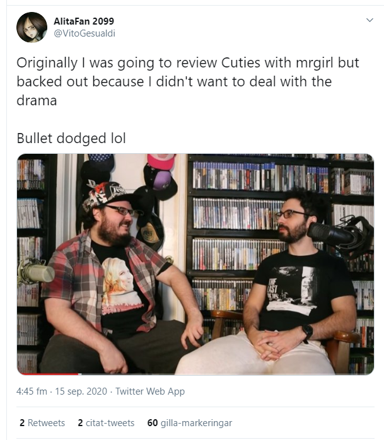The image size is (384, 440).
Task: Expand the tweet options chevron
Action: 369,20
